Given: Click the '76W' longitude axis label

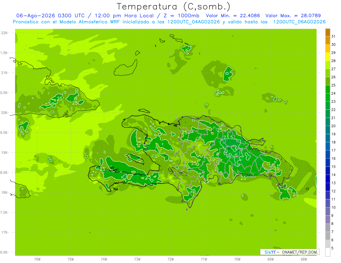Looking at the screenshot, I should [37, 259].
